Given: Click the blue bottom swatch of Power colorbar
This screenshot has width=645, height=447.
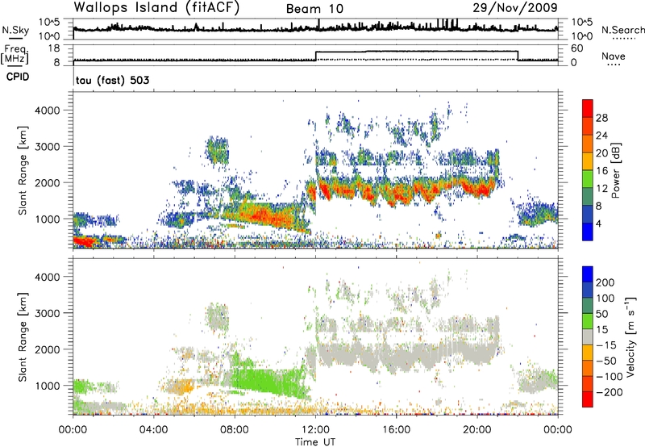Looking at the screenshot, I should (588, 232).
